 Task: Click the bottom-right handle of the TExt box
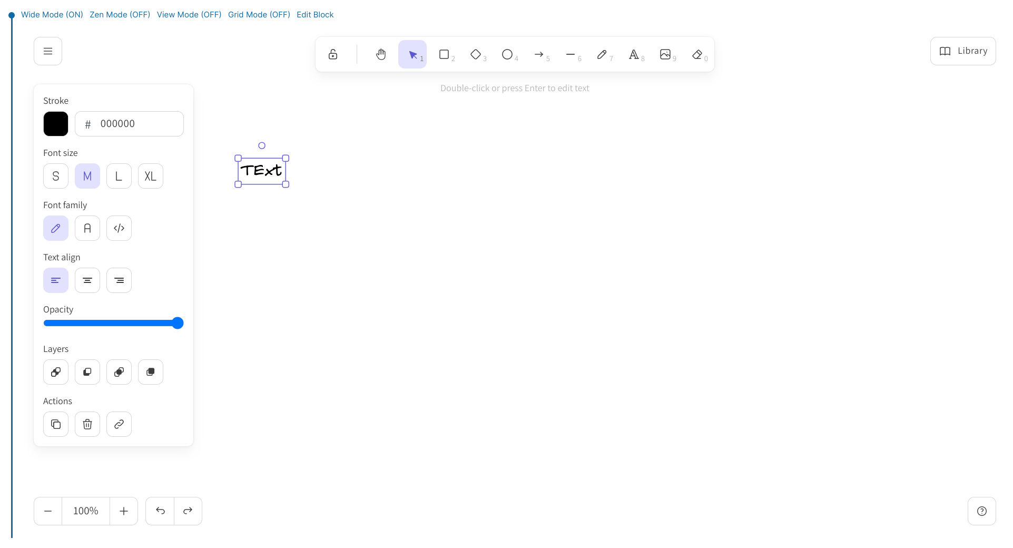coord(286,184)
